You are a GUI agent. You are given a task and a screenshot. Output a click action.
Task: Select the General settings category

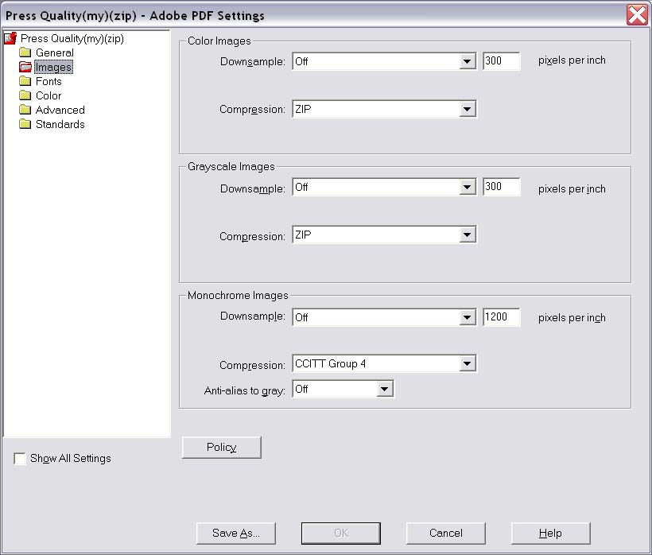pyautogui.click(x=55, y=52)
